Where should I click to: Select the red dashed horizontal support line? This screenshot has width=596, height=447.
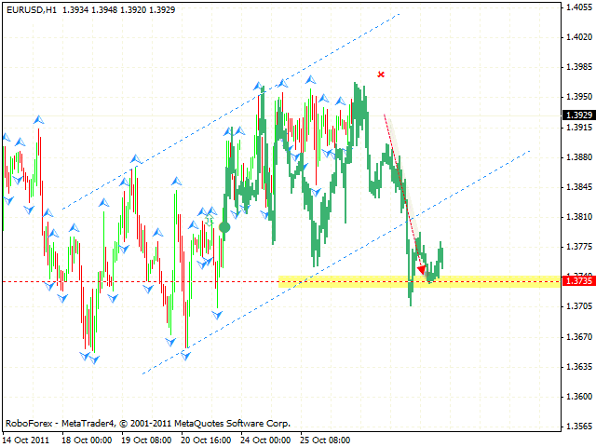pyautogui.click(x=140, y=281)
